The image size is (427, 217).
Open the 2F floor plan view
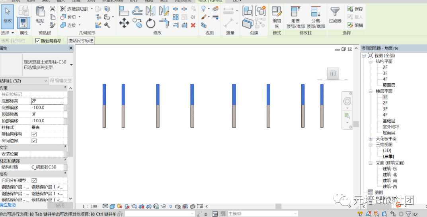point(385,103)
